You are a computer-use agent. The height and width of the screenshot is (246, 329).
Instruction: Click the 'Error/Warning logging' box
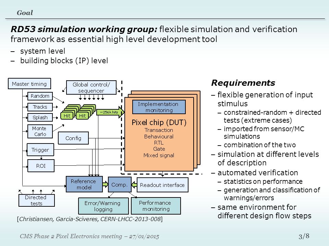pyautogui.click(x=103, y=206)
